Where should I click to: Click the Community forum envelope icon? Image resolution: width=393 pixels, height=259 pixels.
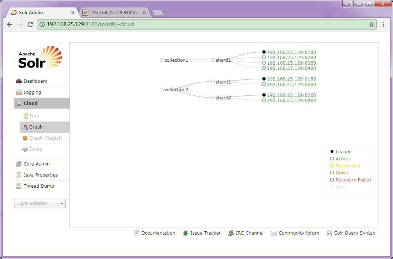[274, 233]
